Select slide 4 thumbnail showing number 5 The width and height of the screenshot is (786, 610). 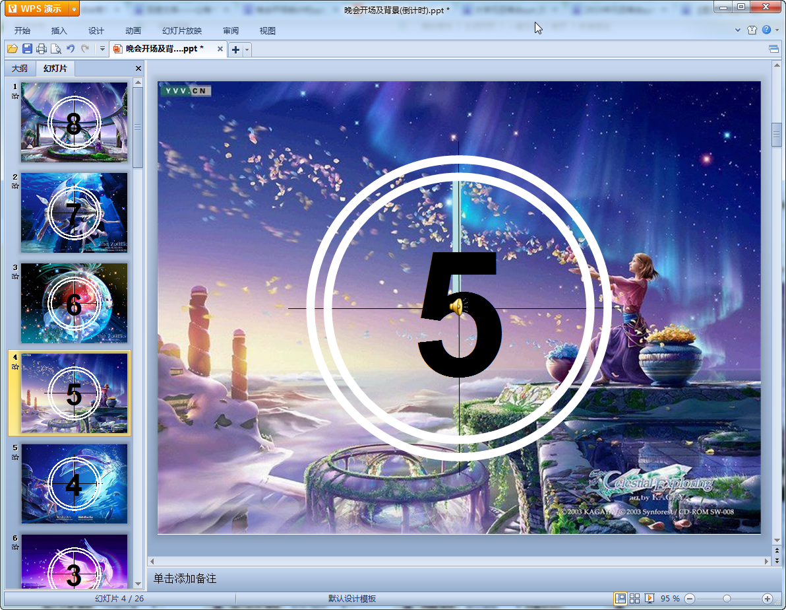pos(75,393)
